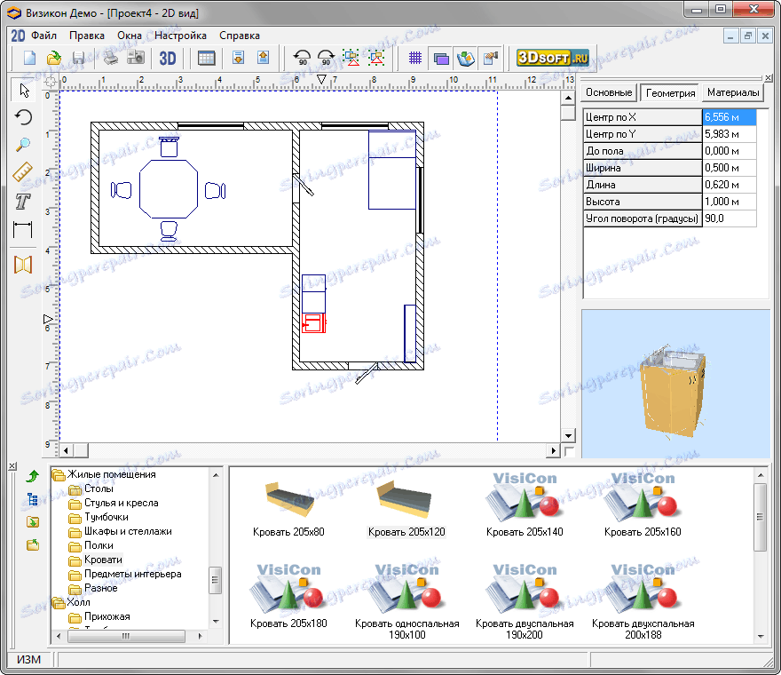Open the Настройка menu

point(180,36)
